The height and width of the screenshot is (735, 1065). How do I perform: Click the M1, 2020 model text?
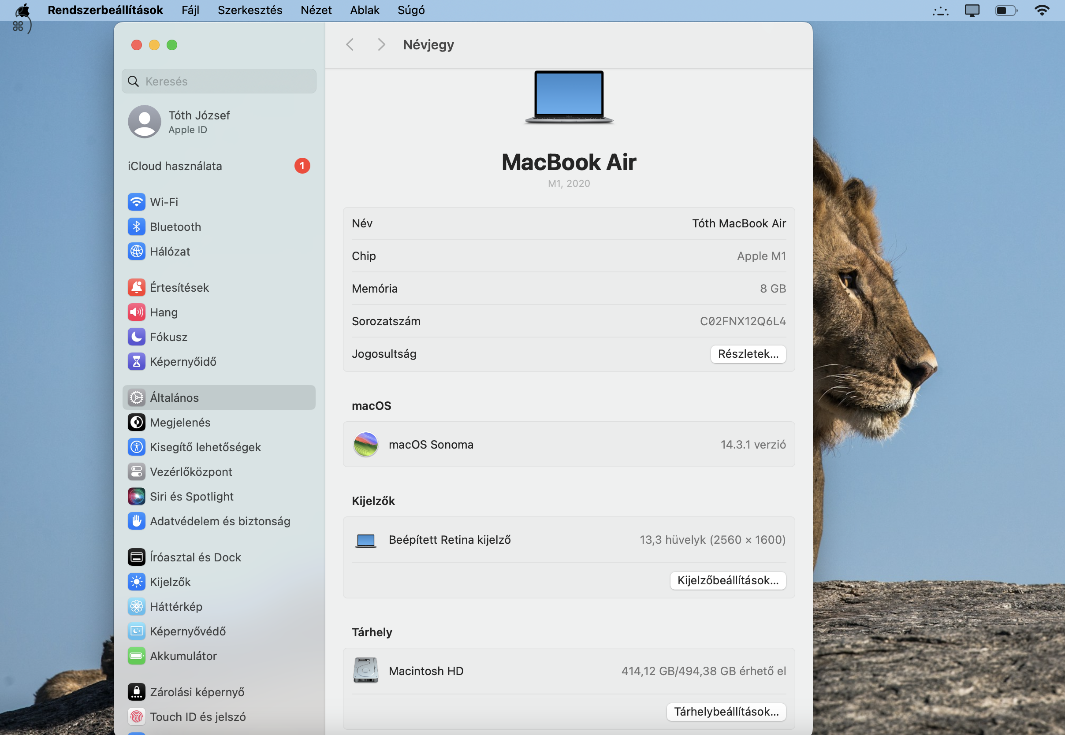pos(569,184)
